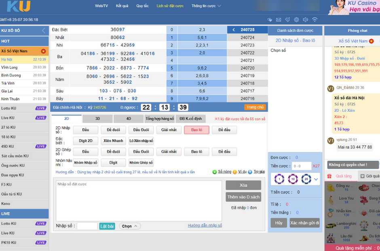Viewport: 380px width, 251px height.
Task: Select Nhóm Ghép số option
Action: (141, 163)
